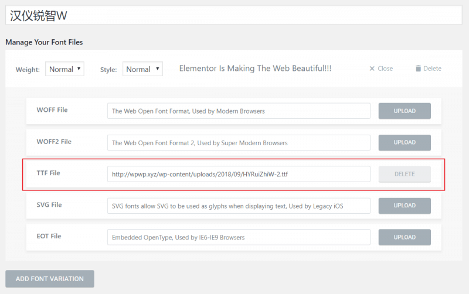This screenshot has width=469, height=294.
Task: Click the trash icon to delete the variation
Action: [418, 69]
